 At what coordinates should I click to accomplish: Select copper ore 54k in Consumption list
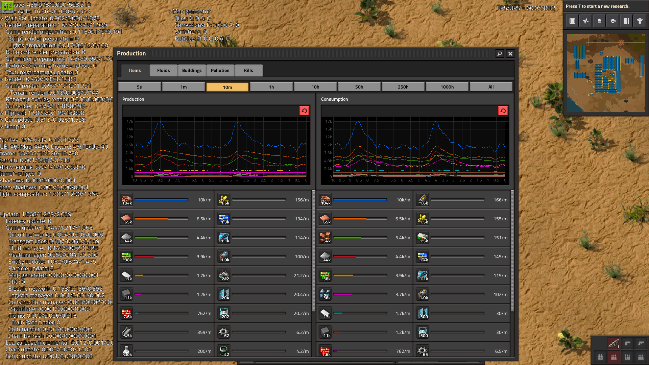(x=326, y=238)
